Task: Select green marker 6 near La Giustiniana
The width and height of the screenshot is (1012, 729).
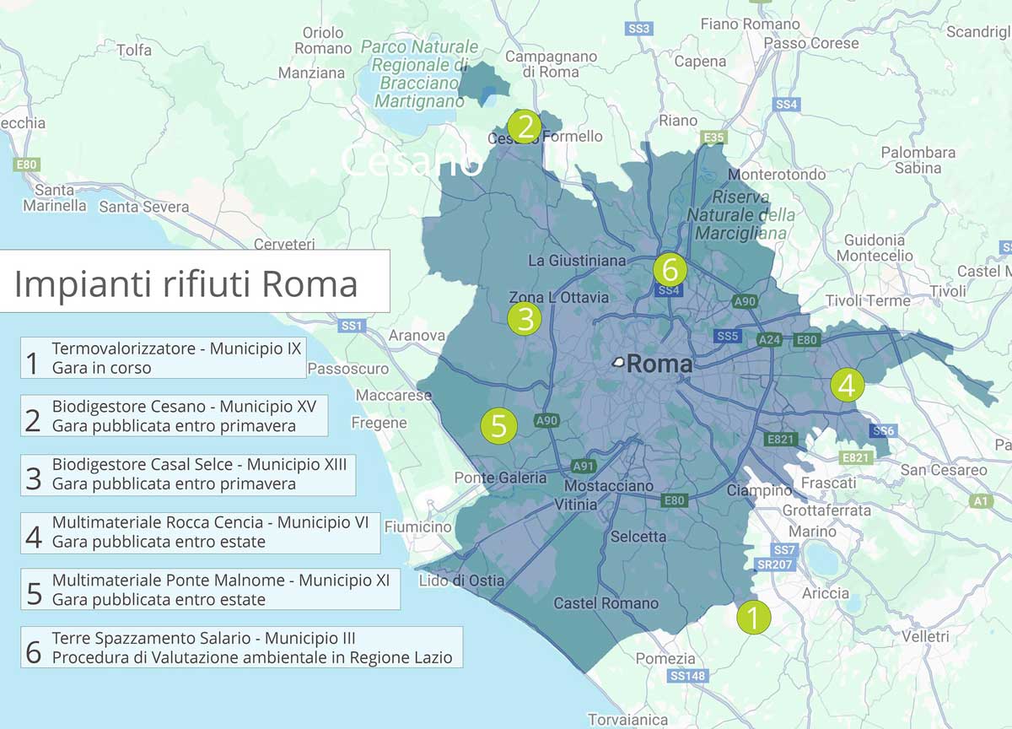Action: coord(670,270)
